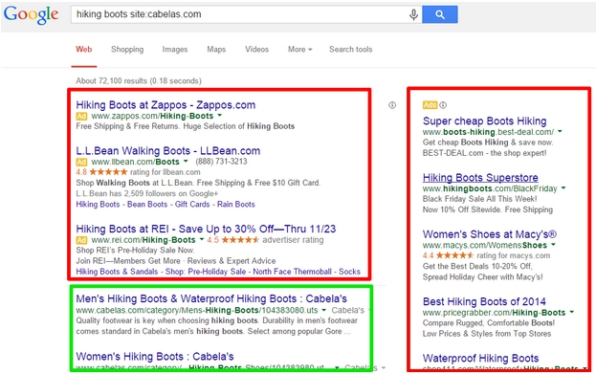
Task: Click the Gift Cards sitelink
Action: tap(192, 204)
